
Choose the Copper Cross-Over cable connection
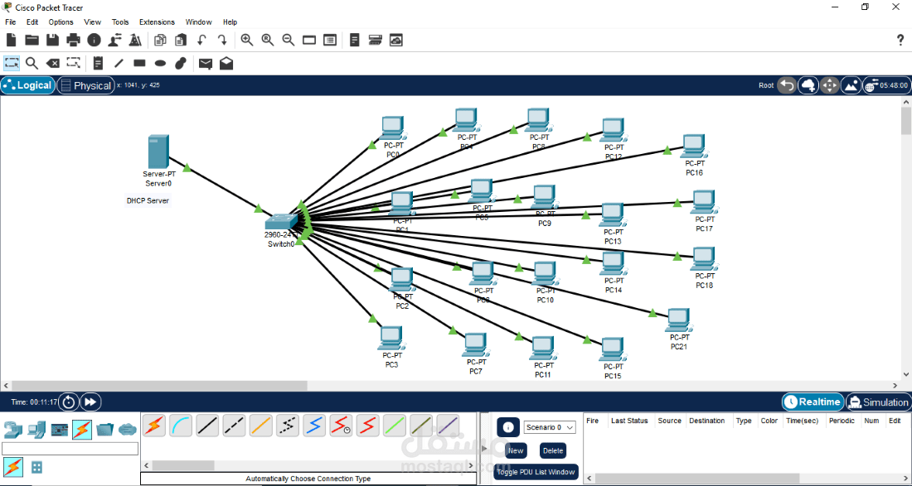233,424
